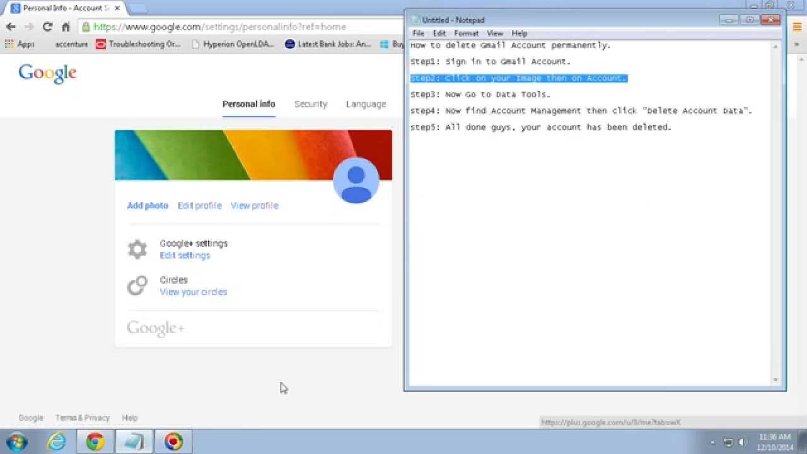Switch to the Security tab
807x454 pixels.
311,104
